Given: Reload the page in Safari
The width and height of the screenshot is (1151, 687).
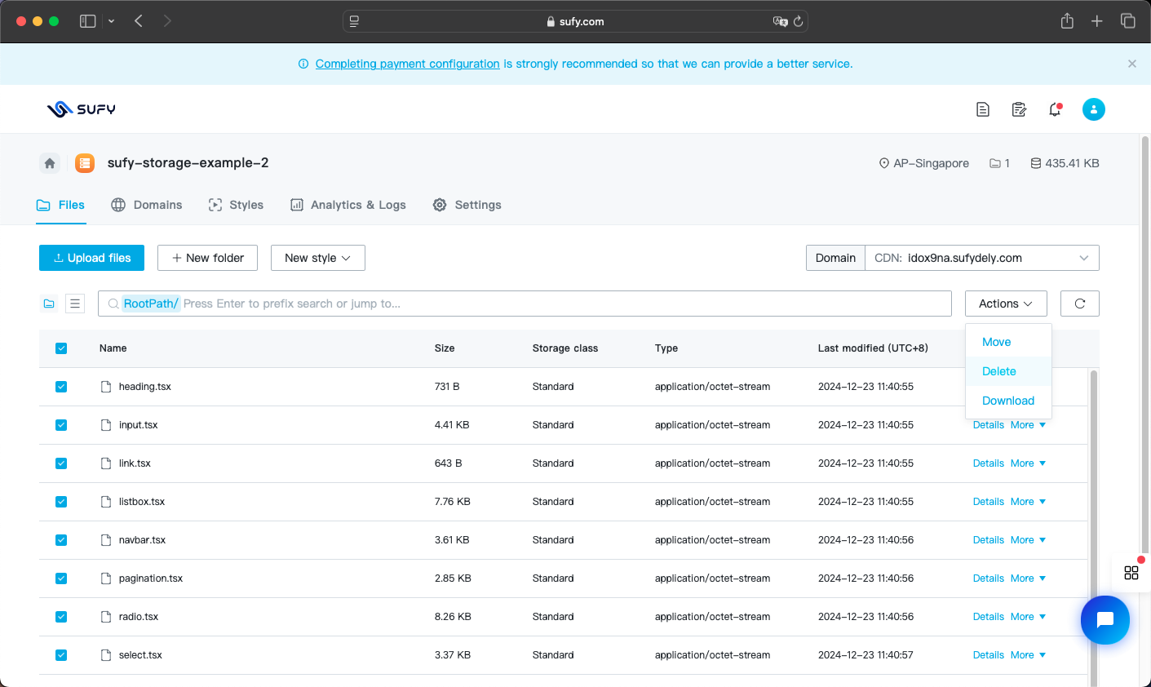Looking at the screenshot, I should pyautogui.click(x=799, y=21).
